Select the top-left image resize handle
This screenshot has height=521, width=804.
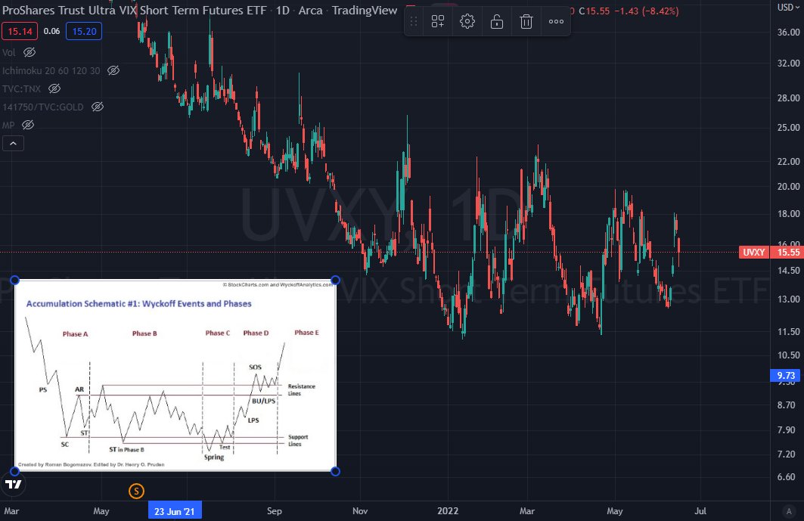tap(15, 280)
